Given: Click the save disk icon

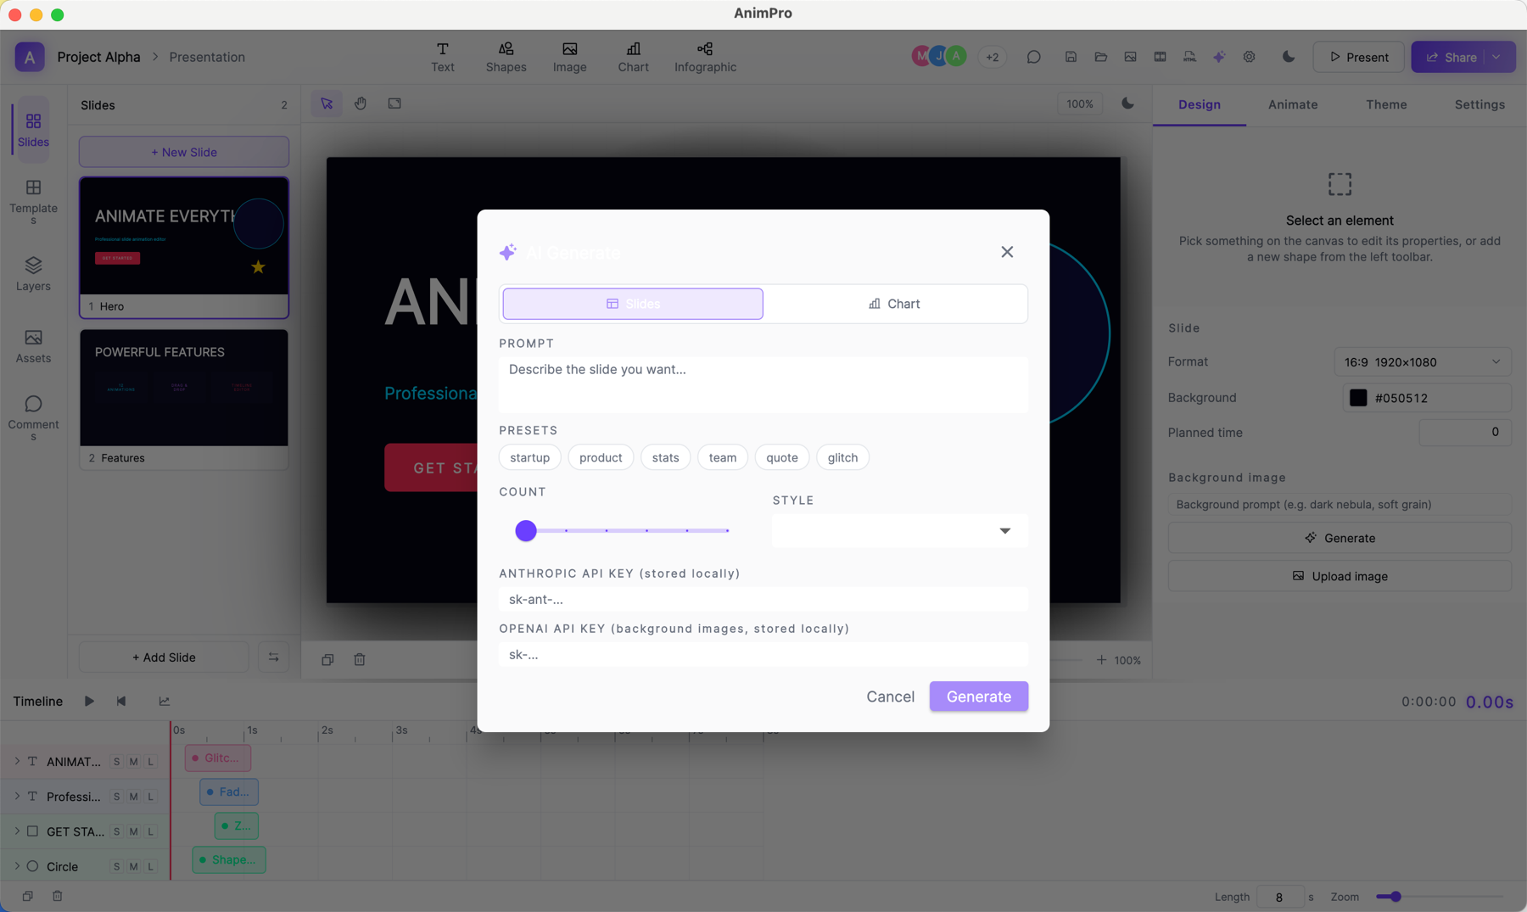Looking at the screenshot, I should pos(1071,57).
